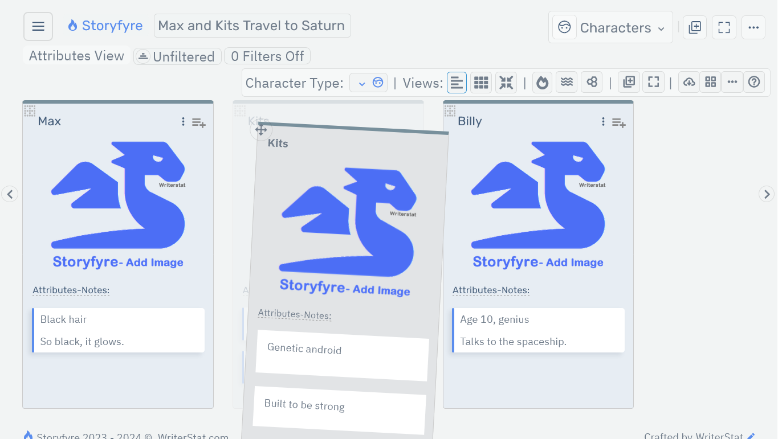Toggle the Unfiltered filter state
This screenshot has height=439, width=778.
pyautogui.click(x=177, y=56)
